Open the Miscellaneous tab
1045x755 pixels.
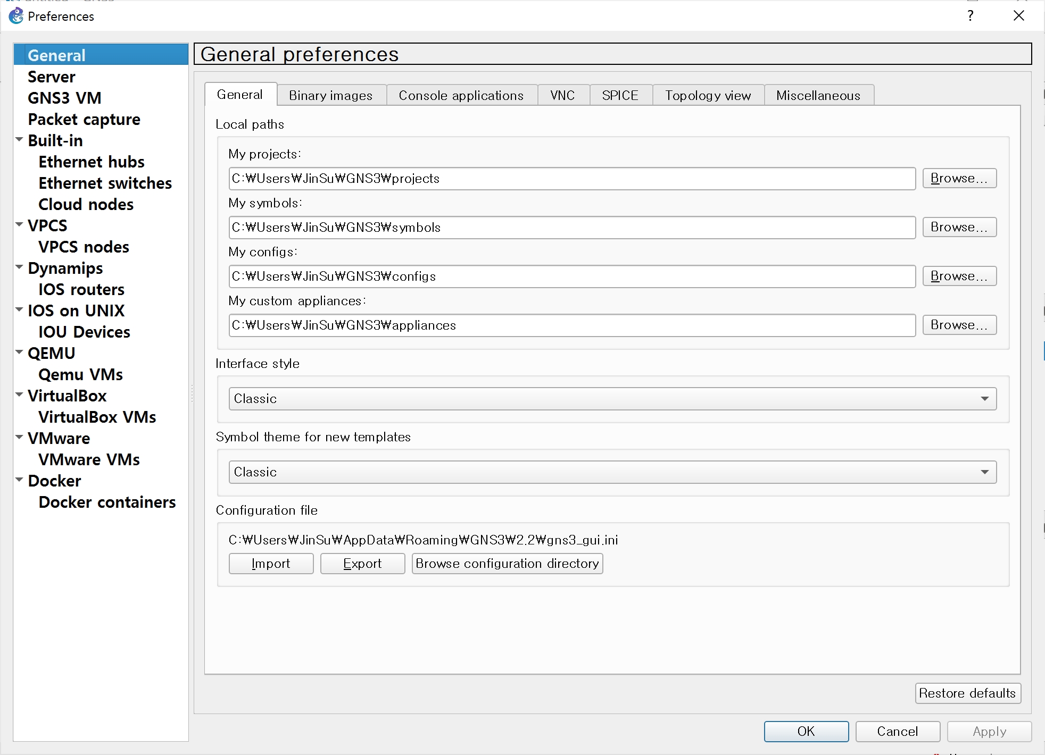click(x=818, y=96)
